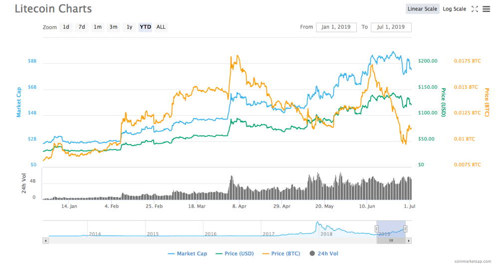Click the 0.015 BTC axis label

(466, 87)
